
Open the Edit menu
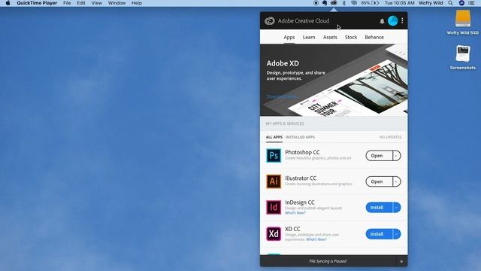click(x=81, y=3)
